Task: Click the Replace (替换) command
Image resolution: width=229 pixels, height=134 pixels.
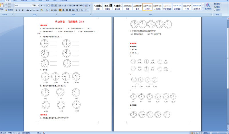Action: coord(217,7)
